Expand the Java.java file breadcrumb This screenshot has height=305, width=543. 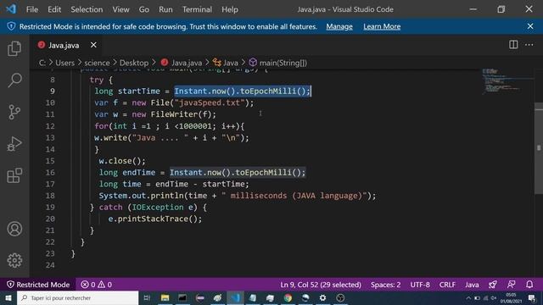tap(182, 63)
